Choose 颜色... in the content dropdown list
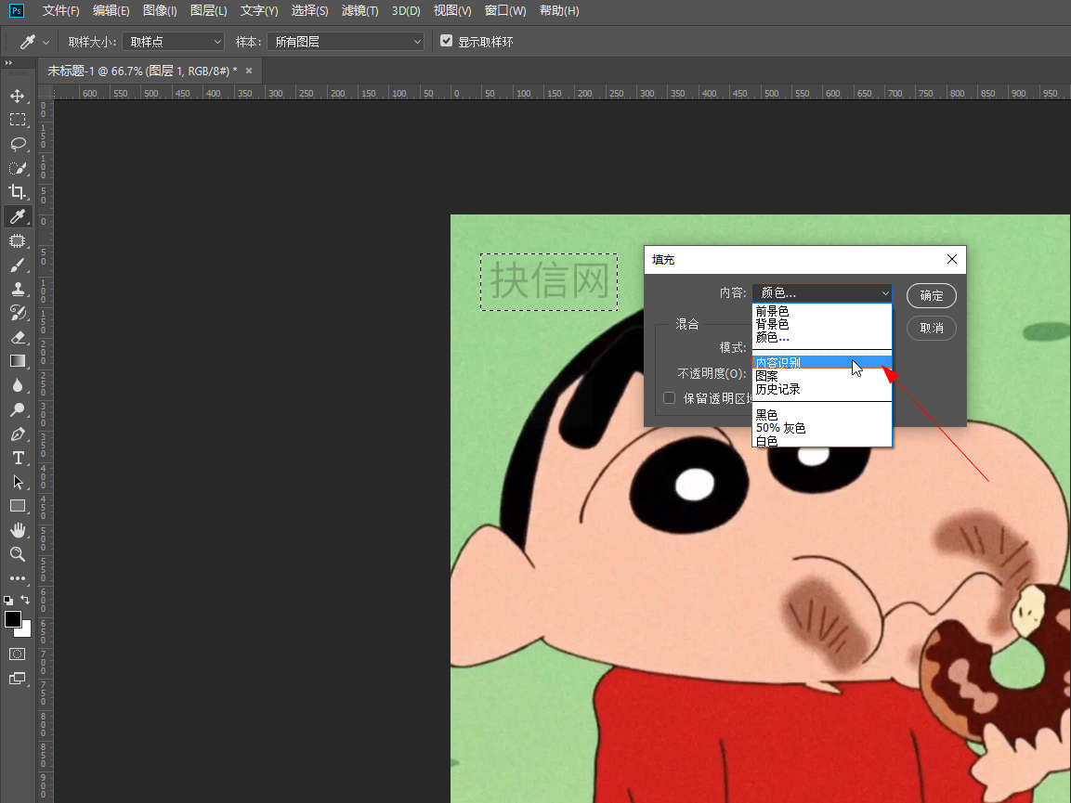 822,337
